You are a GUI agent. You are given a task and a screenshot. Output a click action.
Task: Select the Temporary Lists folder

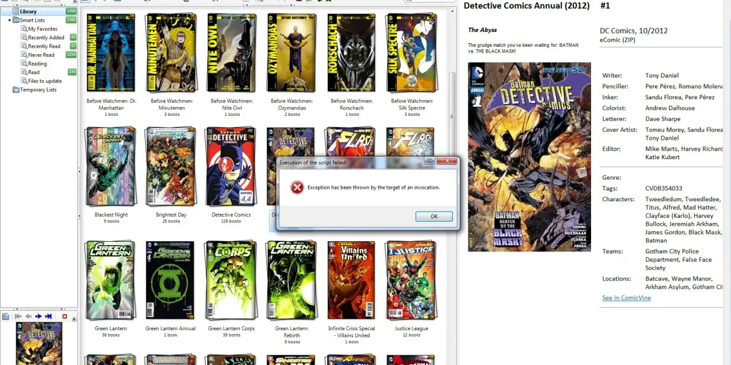point(38,90)
